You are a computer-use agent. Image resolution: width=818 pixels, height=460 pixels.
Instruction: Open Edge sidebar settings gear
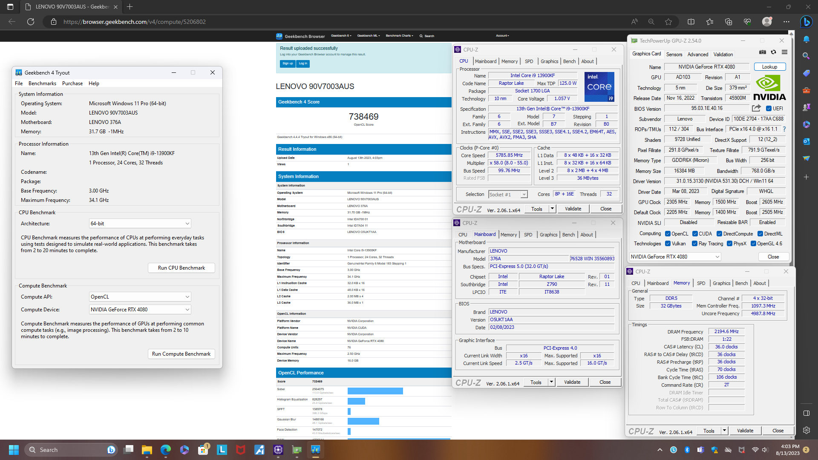[806, 430]
